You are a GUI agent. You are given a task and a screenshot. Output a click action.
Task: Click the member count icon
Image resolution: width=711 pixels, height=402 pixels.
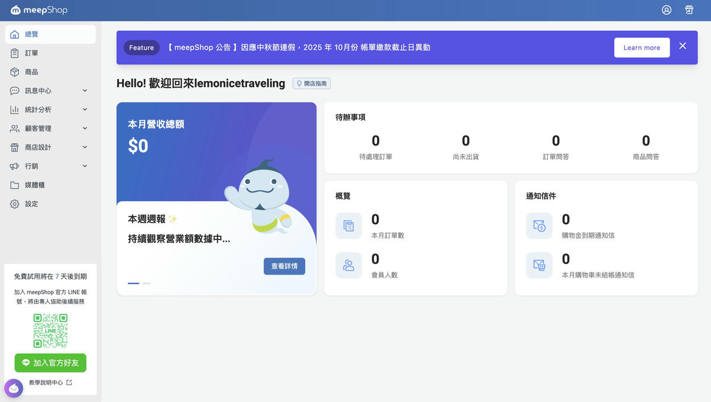[348, 265]
